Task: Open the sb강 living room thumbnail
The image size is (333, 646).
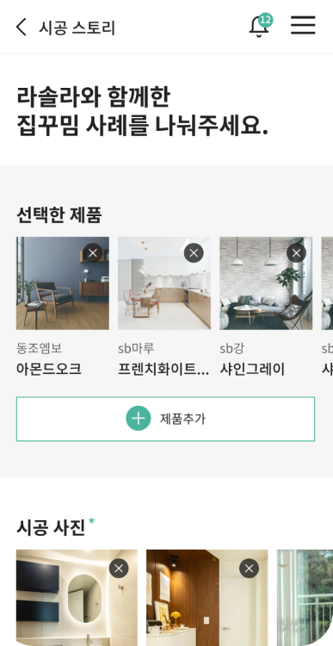Action: click(266, 283)
